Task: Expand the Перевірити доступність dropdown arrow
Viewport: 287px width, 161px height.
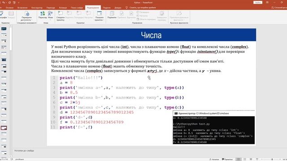Action: [32, 20]
